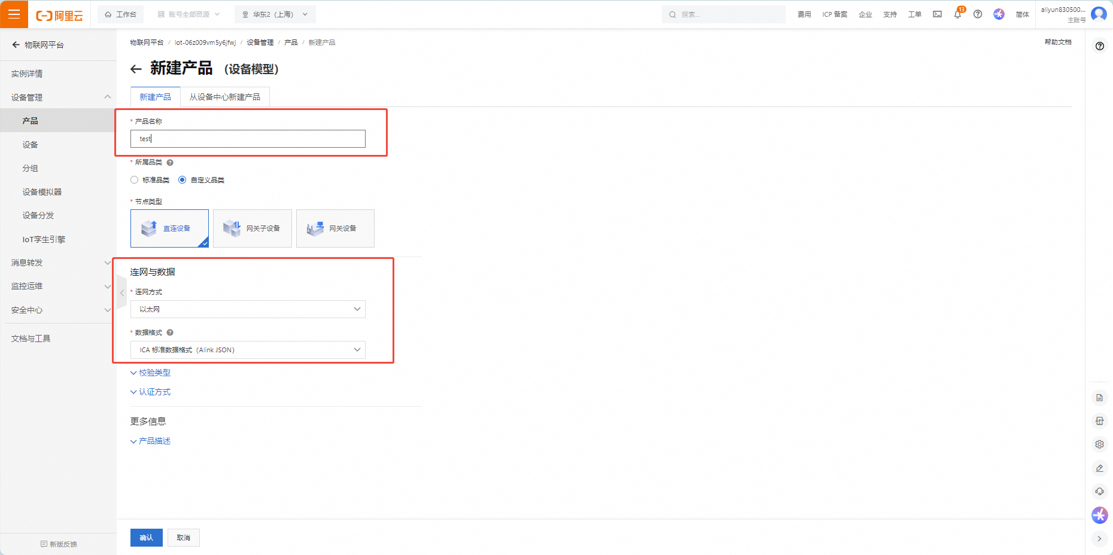1113x555 pixels.
Task: Open the 账号全部资源 dropdown
Action: click(x=189, y=14)
